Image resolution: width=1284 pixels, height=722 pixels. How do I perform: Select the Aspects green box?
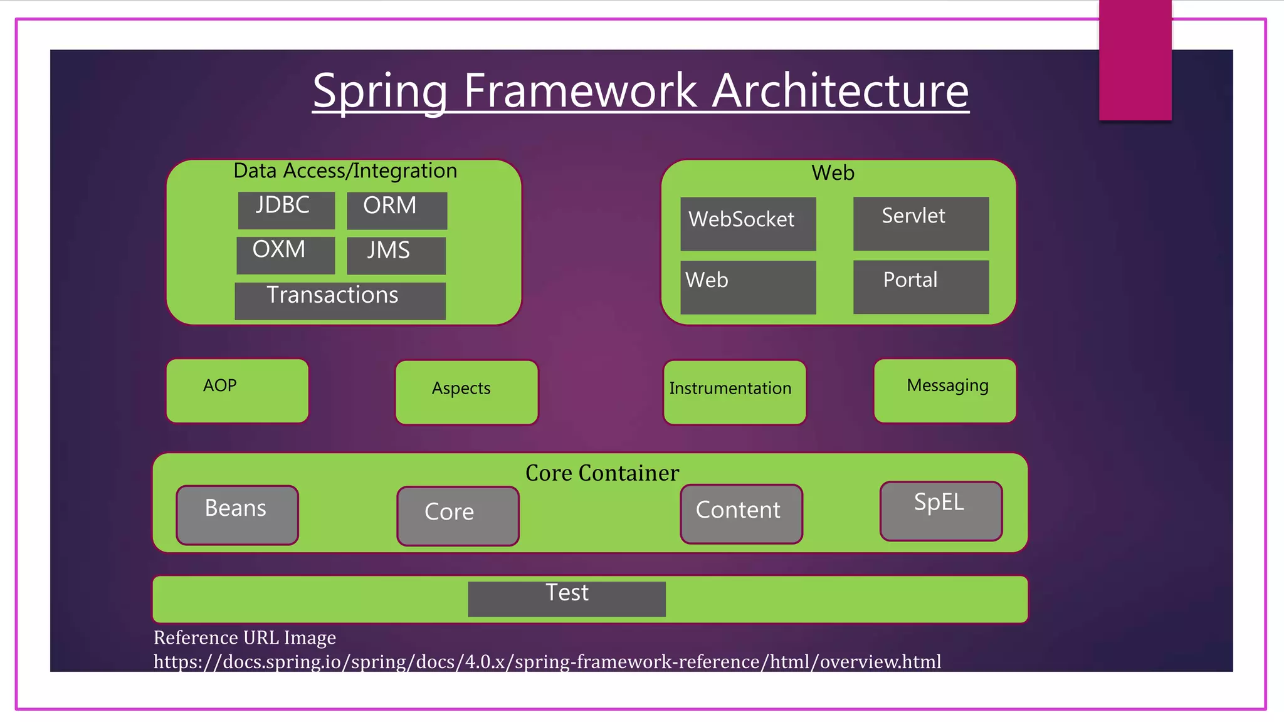coord(466,392)
